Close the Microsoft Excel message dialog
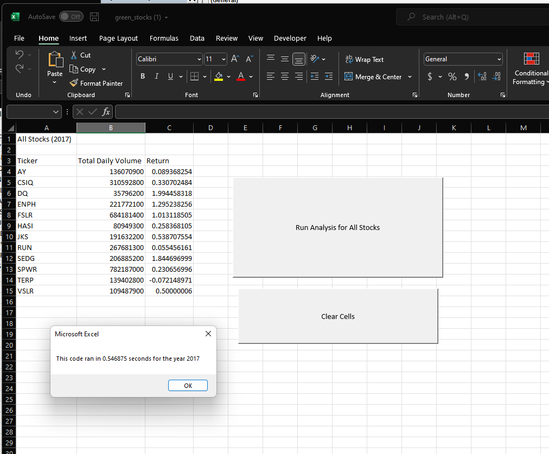The height and width of the screenshot is (454, 549). tap(208, 334)
